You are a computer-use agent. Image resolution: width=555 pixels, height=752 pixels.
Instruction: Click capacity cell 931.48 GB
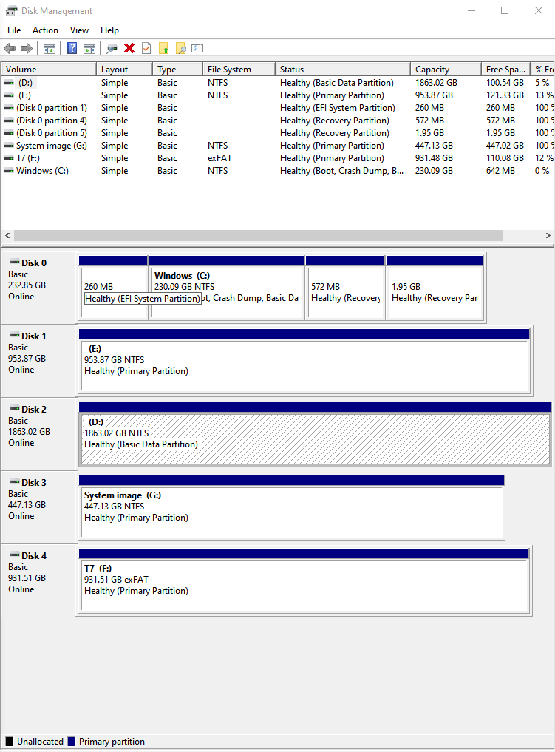pyautogui.click(x=434, y=158)
